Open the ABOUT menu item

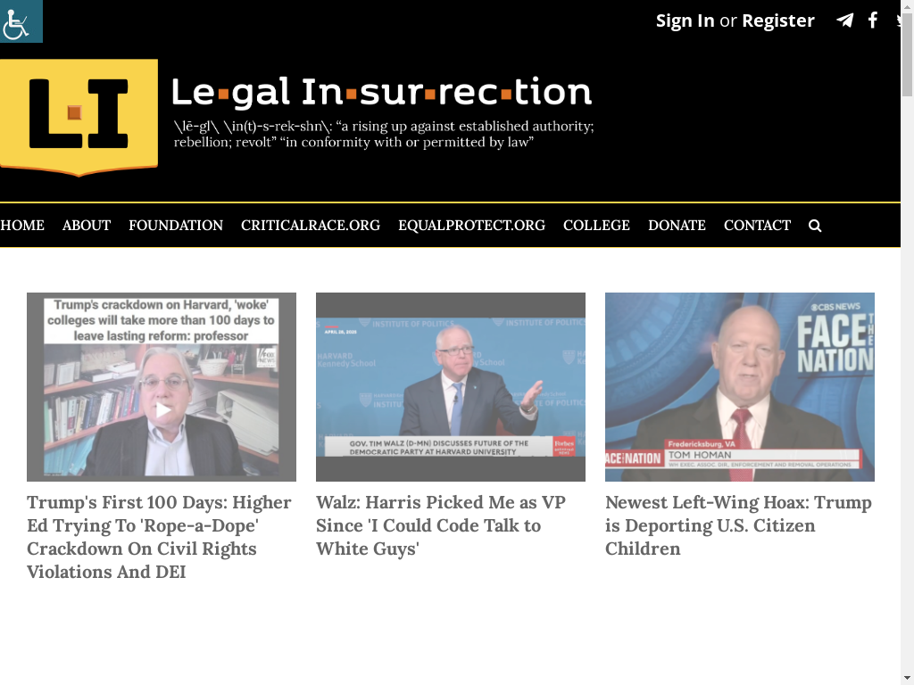[x=87, y=226]
